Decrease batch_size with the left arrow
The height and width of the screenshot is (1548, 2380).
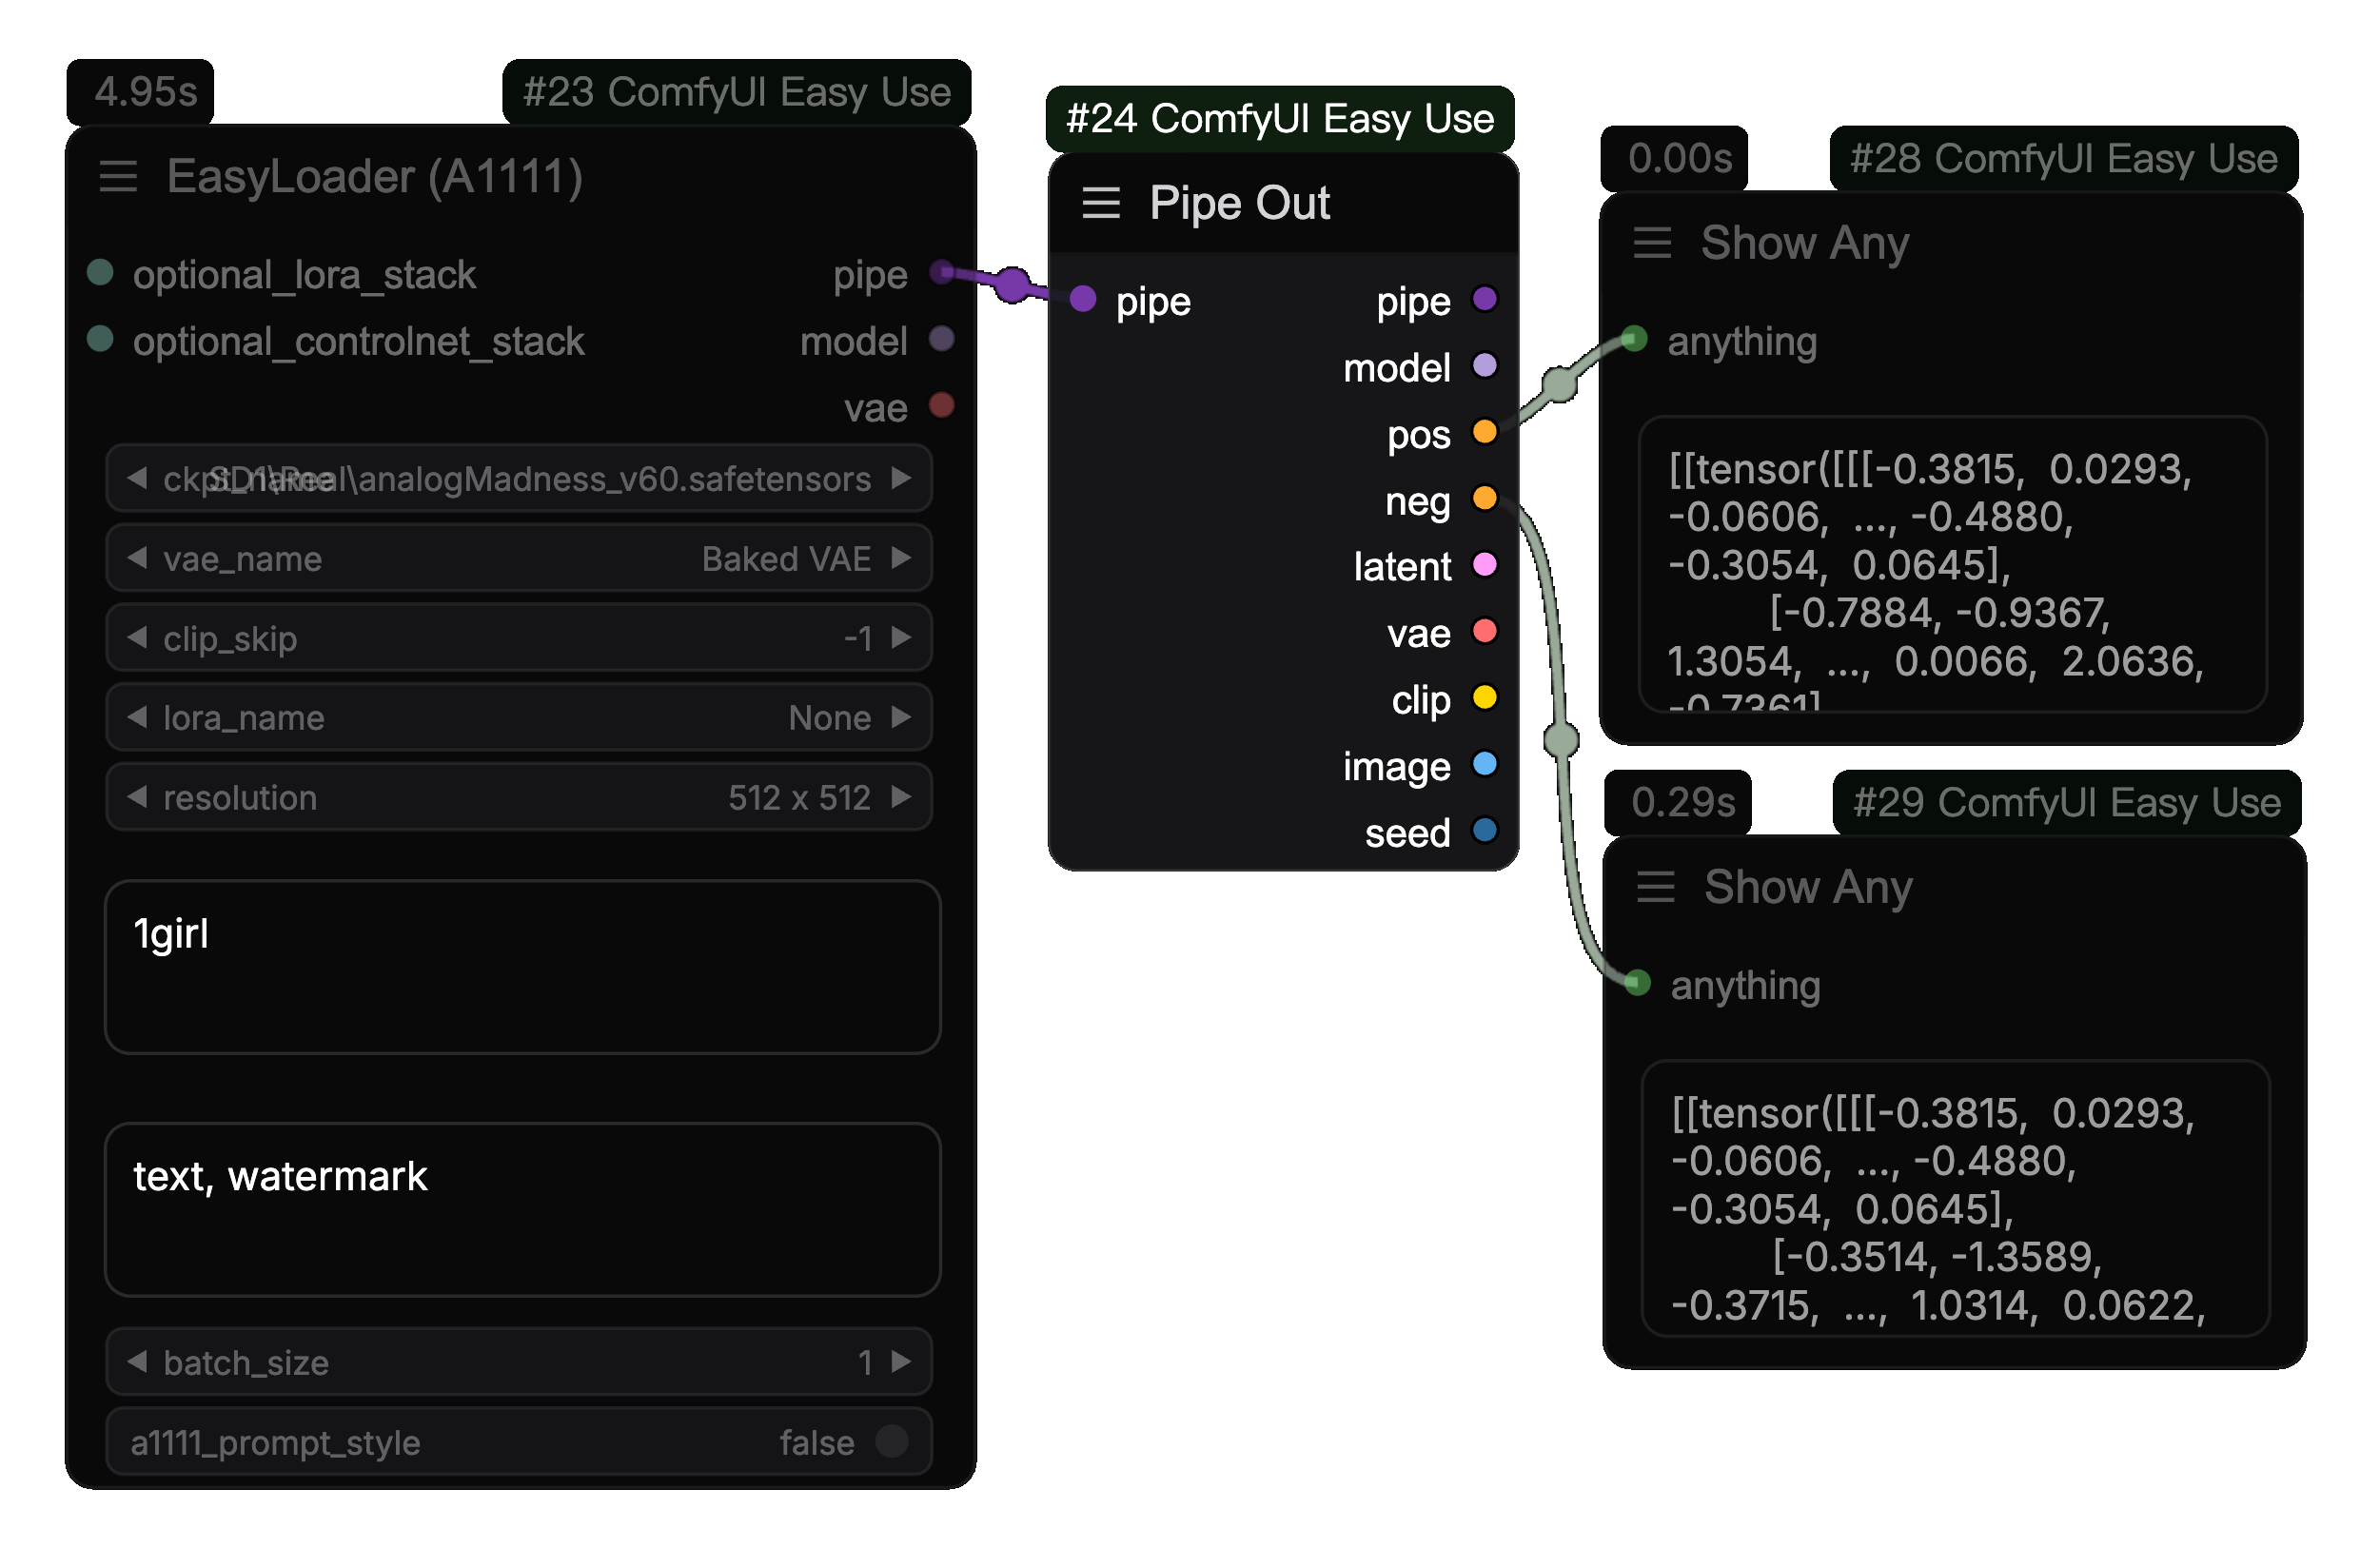[138, 1362]
